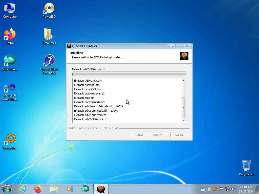259x194 pixels.
Task: Open the Action Center flag icon
Action: tap(221, 189)
